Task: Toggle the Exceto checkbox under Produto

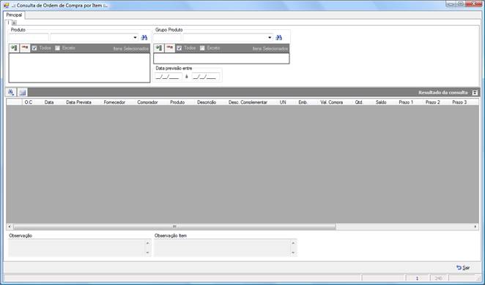Action: [x=57, y=48]
